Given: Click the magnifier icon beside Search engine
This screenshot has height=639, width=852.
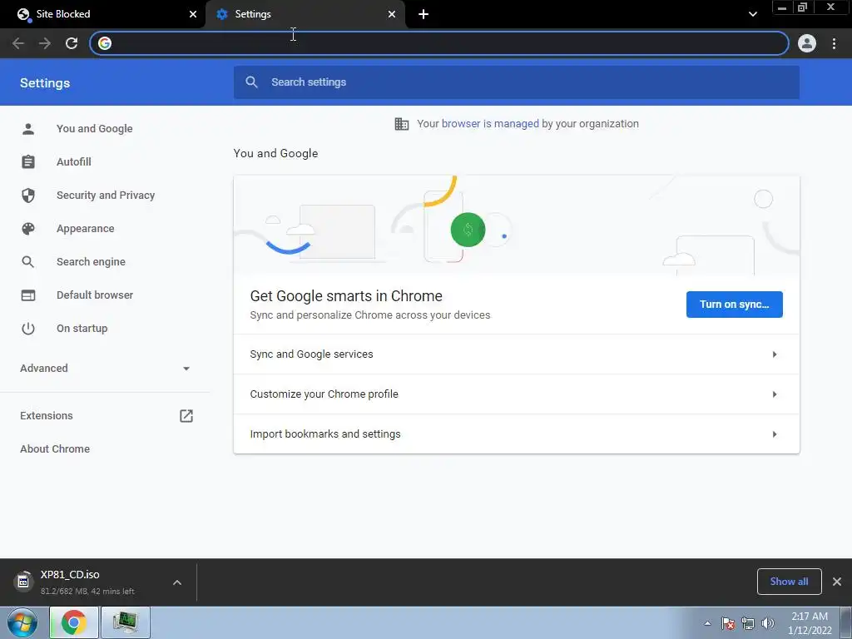Looking at the screenshot, I should [28, 262].
